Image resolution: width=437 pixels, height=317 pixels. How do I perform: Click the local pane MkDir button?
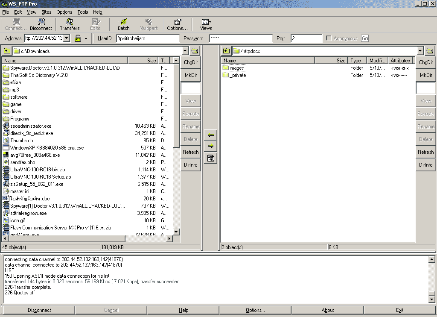[x=191, y=75]
